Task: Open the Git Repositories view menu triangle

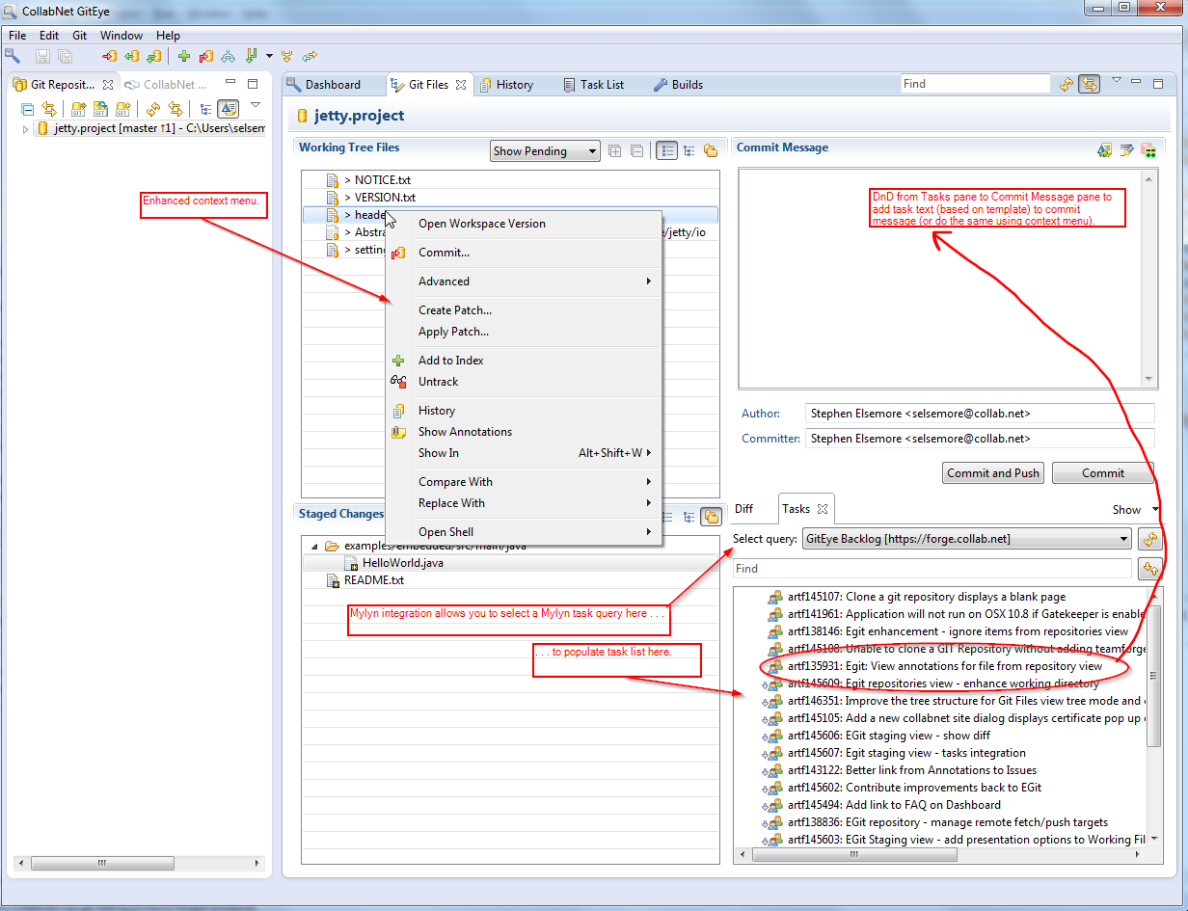Action: [x=256, y=104]
